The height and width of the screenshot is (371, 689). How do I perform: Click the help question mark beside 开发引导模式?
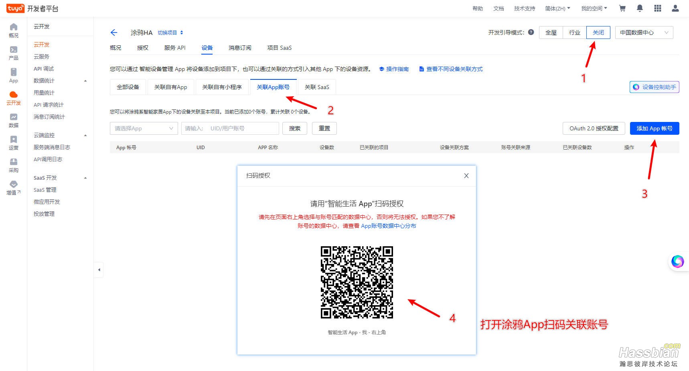[531, 32]
